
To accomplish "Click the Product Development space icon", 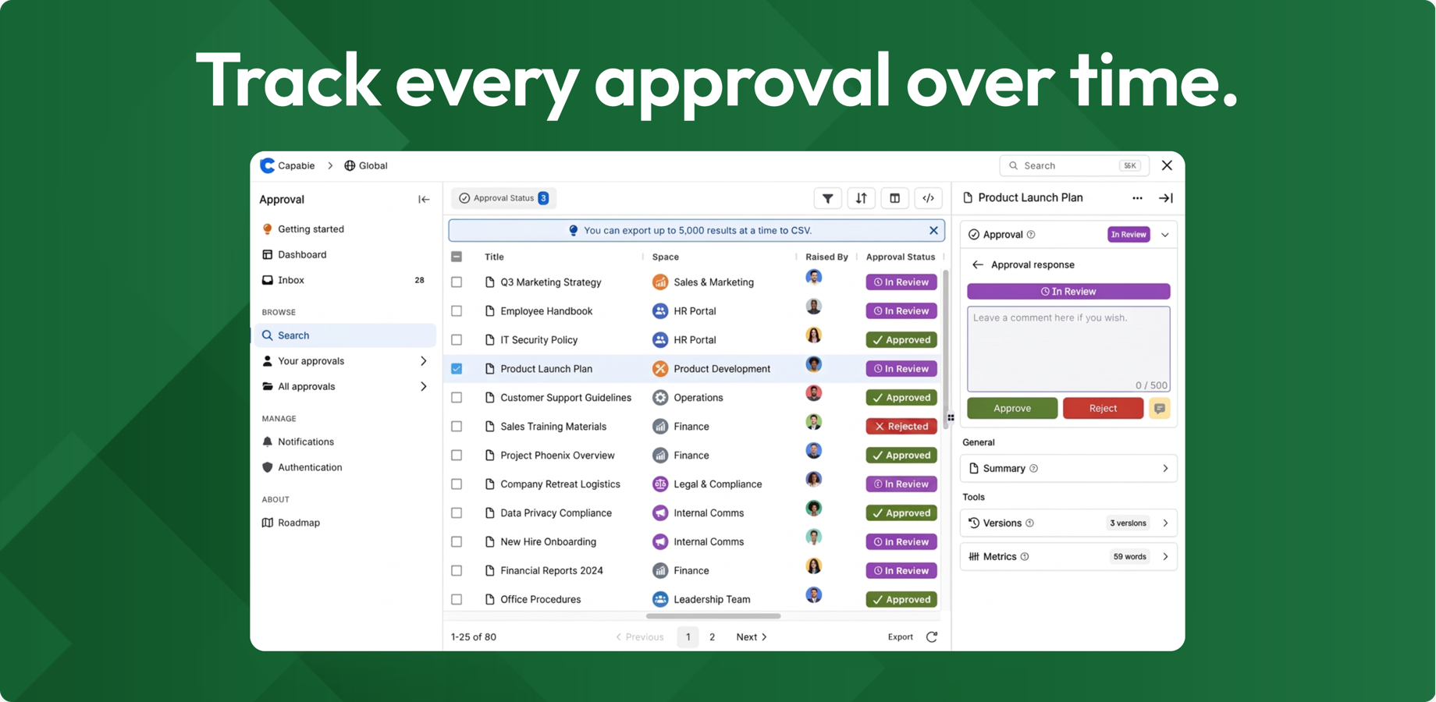I will click(x=660, y=369).
